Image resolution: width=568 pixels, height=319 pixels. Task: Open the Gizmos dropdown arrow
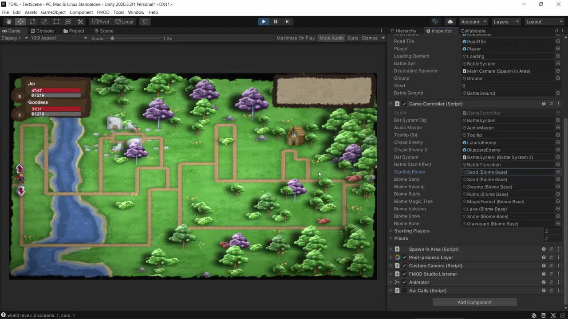(x=383, y=38)
